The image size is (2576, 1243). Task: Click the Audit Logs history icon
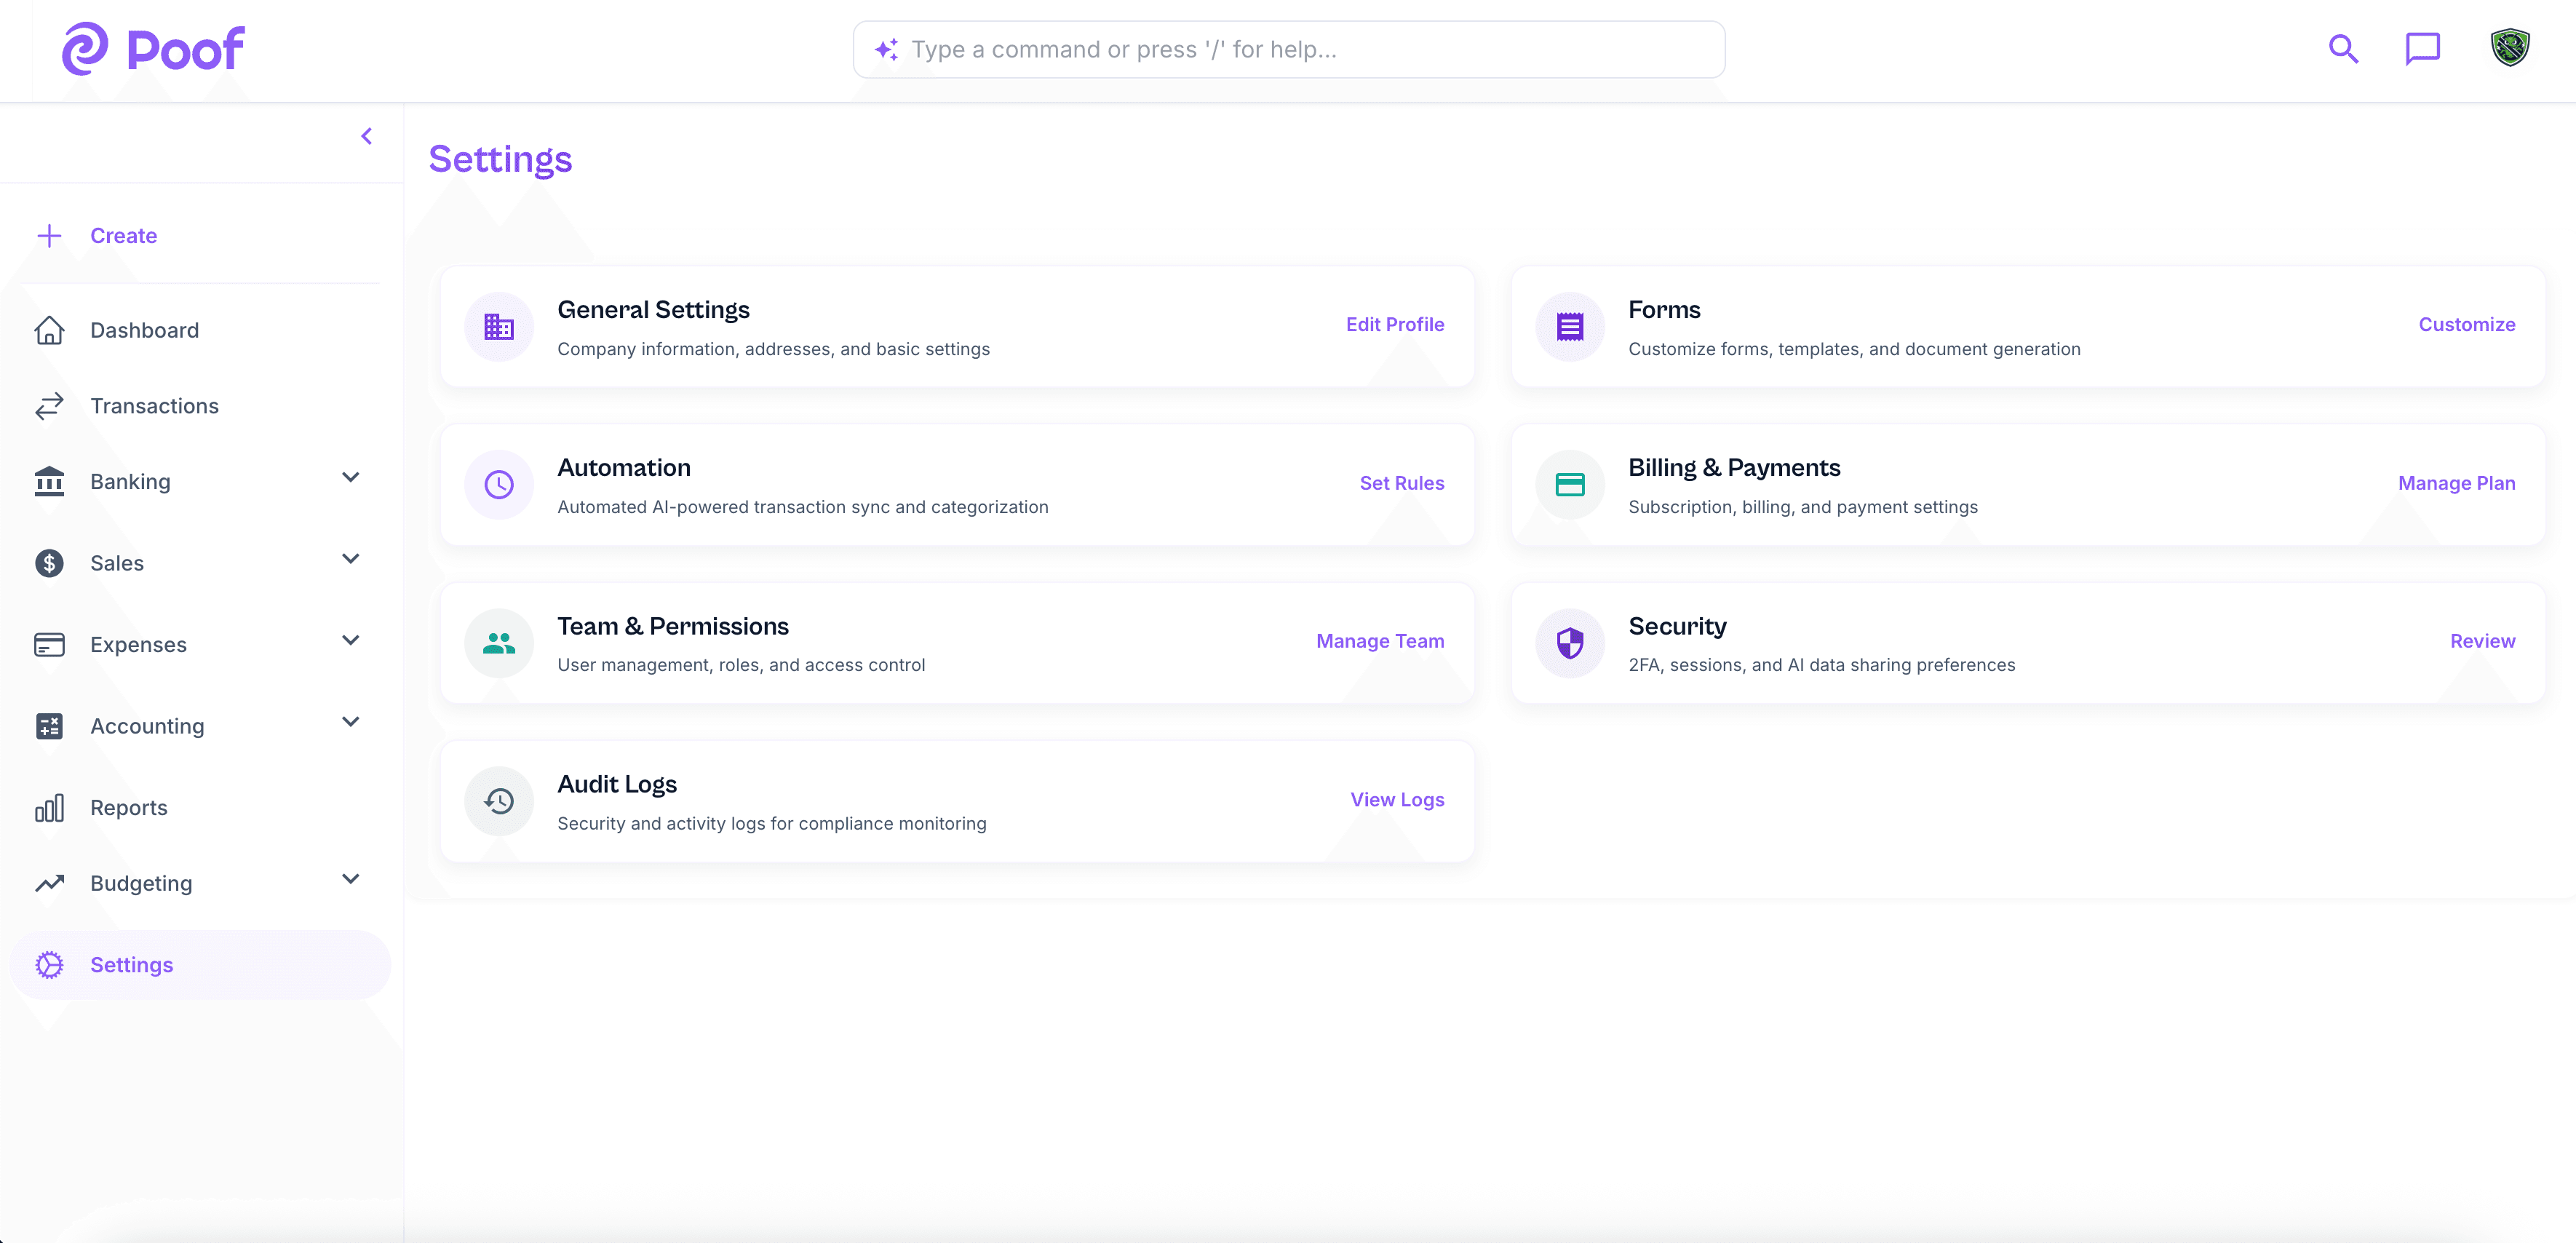coord(499,801)
